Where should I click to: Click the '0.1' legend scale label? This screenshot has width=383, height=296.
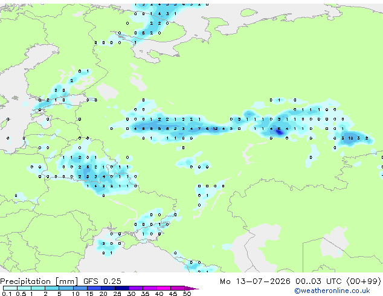[7, 294]
